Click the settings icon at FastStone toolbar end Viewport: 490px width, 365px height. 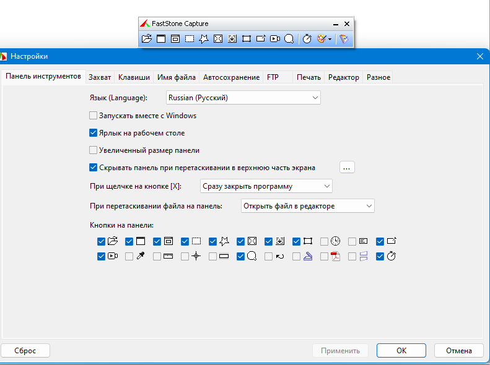tap(344, 39)
